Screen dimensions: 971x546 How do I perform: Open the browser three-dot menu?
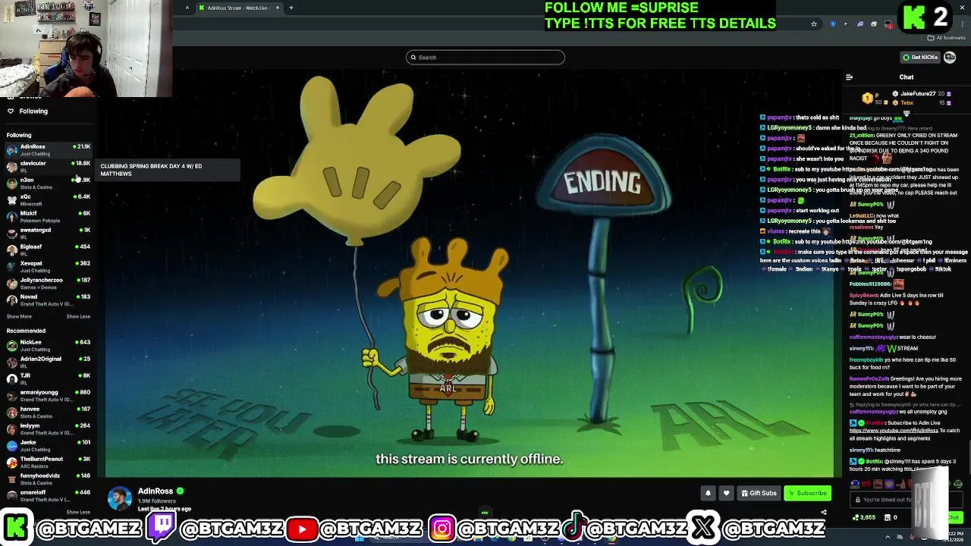(x=963, y=24)
